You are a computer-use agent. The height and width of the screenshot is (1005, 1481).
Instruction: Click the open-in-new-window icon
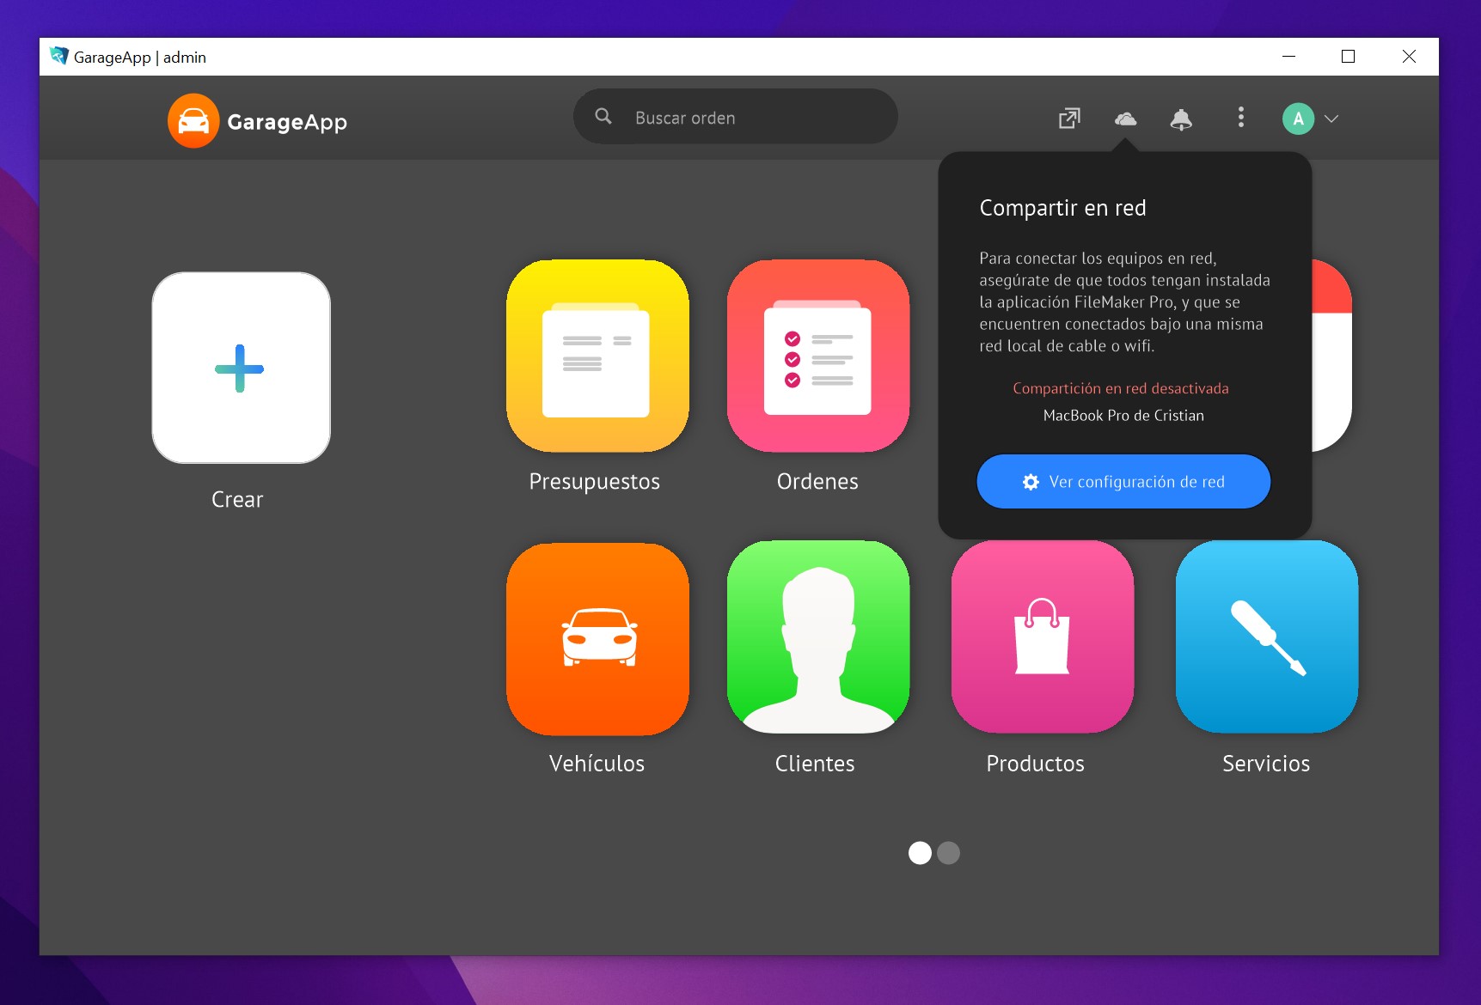pyautogui.click(x=1069, y=118)
